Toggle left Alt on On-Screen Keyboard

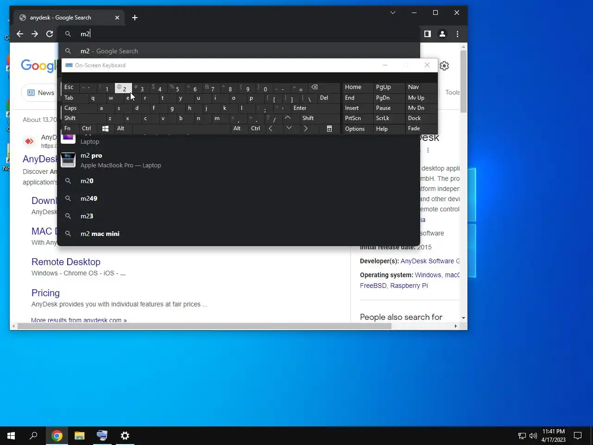click(122, 128)
